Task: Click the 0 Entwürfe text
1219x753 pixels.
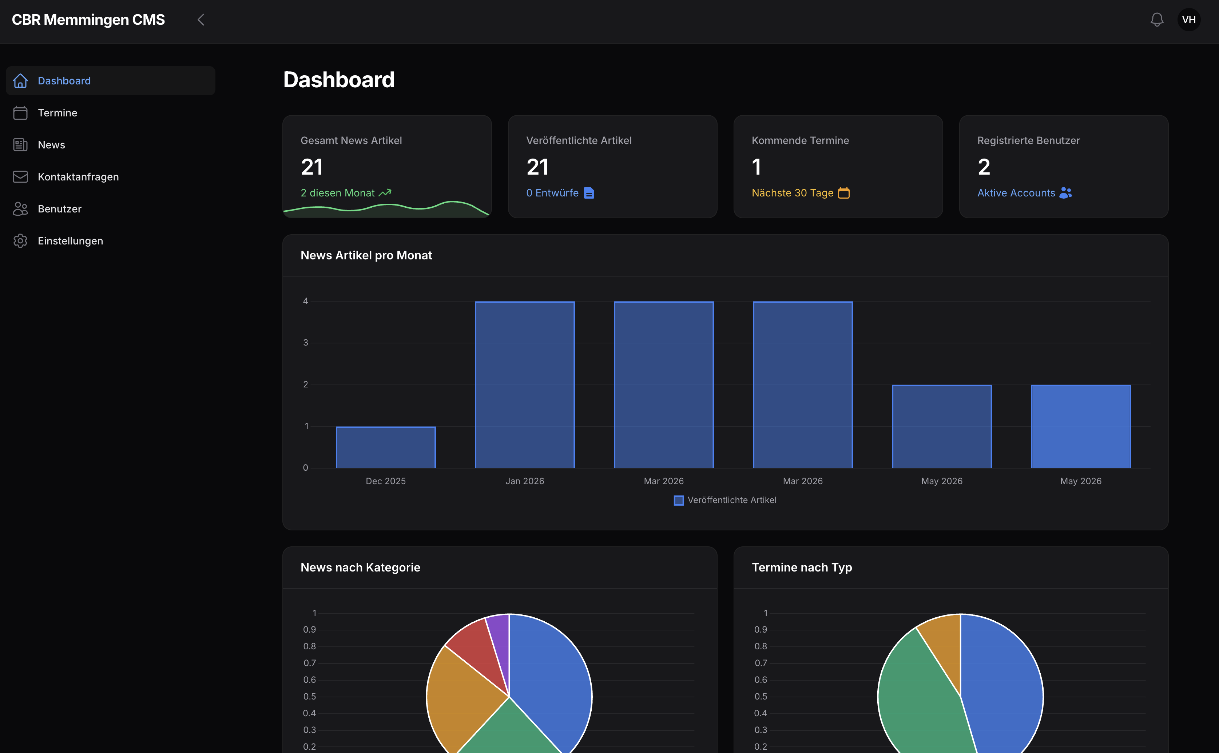Action: point(552,193)
